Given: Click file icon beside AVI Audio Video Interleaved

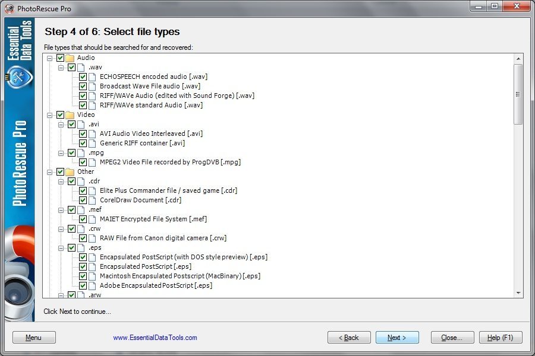Looking at the screenshot, I should pyautogui.click(x=92, y=134).
